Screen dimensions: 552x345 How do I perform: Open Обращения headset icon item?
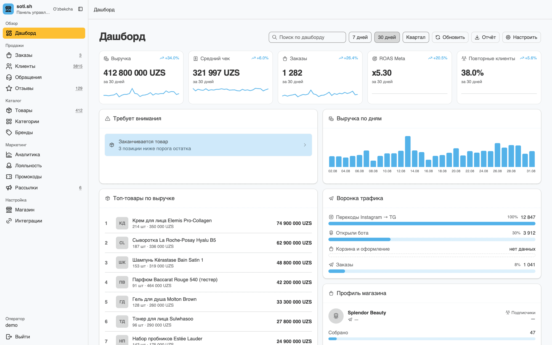(44, 77)
